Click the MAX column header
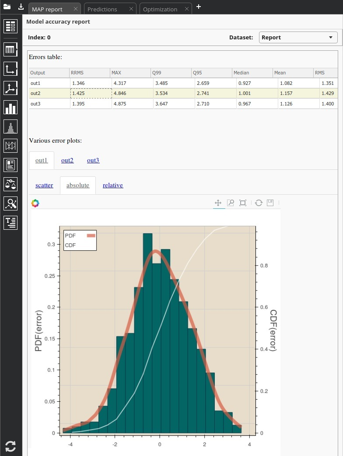The image size is (343, 456). click(130, 73)
